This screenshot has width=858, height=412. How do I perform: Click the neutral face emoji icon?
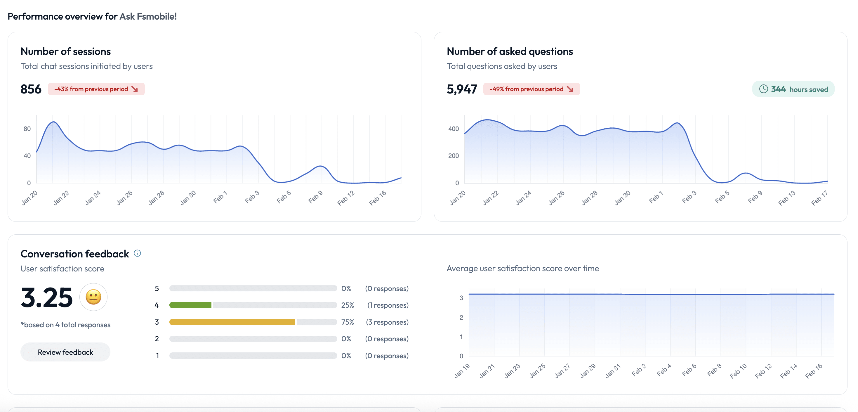click(93, 297)
